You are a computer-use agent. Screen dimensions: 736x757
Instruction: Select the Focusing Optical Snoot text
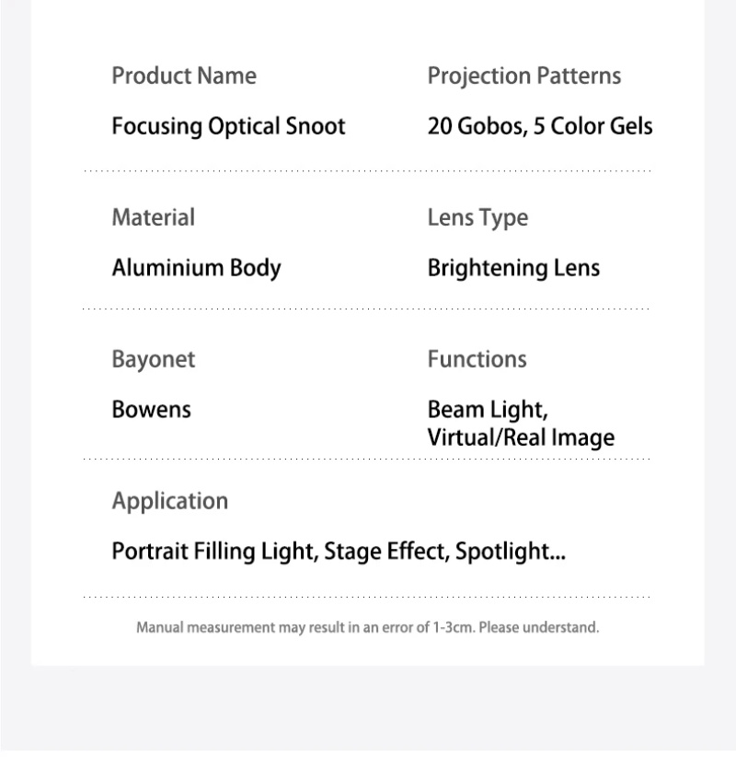[228, 127]
